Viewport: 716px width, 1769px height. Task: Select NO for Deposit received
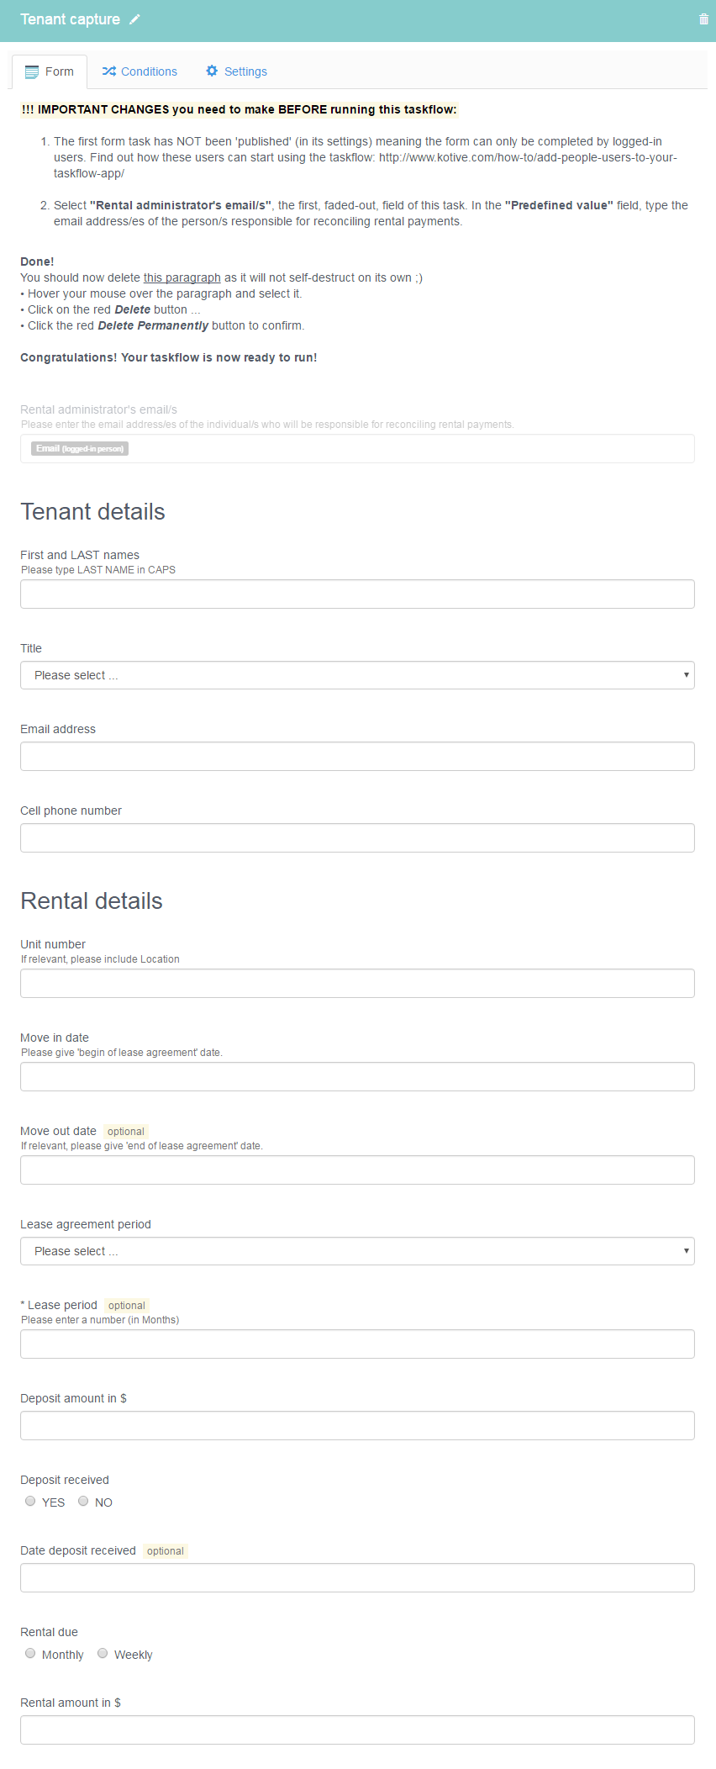click(x=83, y=1501)
